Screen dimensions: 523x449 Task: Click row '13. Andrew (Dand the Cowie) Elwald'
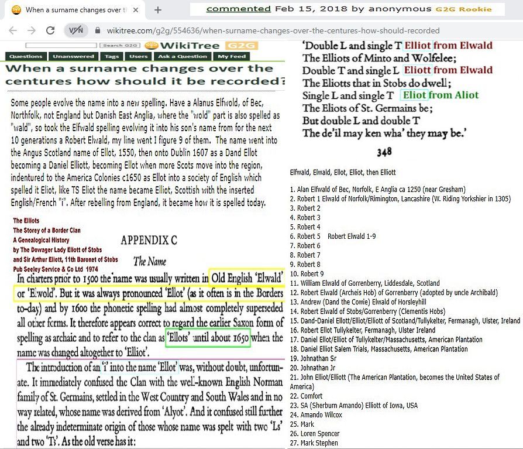pyautogui.click(x=358, y=302)
